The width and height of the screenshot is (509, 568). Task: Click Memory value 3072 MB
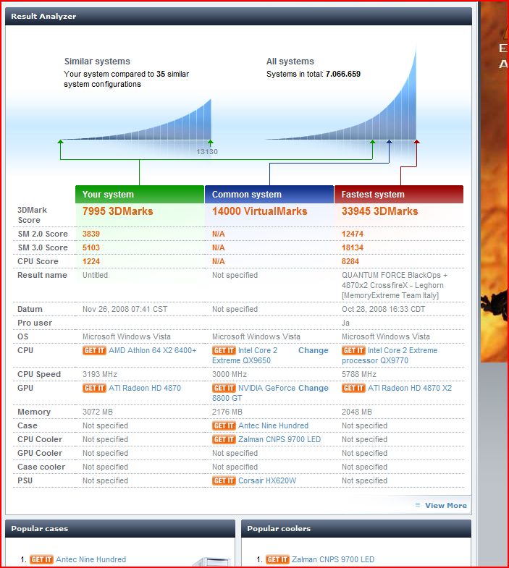pos(98,412)
